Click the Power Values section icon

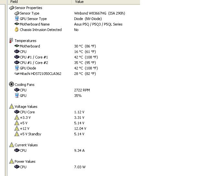click(x=12, y=161)
